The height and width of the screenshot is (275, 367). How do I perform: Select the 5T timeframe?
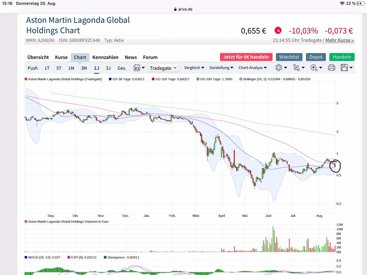(59, 68)
